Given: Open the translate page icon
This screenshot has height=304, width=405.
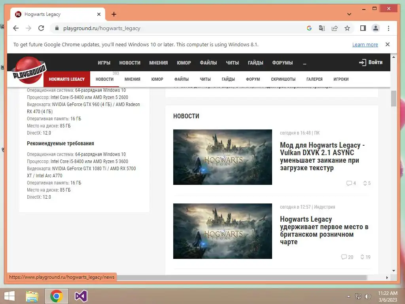Looking at the screenshot, I should point(322,28).
